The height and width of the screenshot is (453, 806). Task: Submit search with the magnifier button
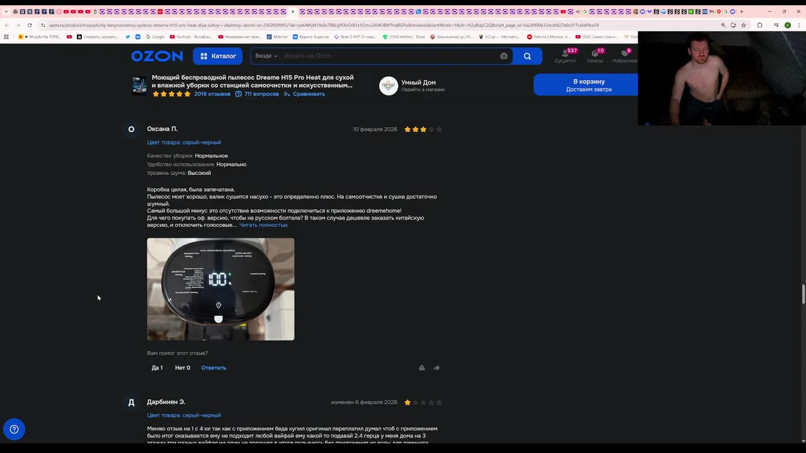click(527, 56)
